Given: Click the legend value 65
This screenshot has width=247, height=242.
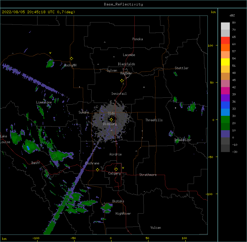Looking at the screenshot, I should (234, 37).
